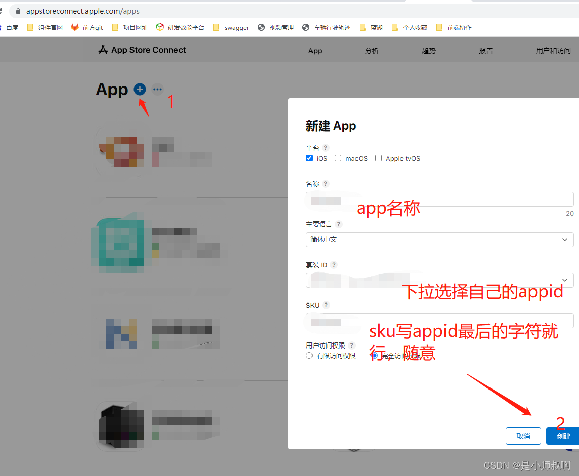Open the 前方git bookmark
This screenshot has width=579, height=476.
click(87, 28)
